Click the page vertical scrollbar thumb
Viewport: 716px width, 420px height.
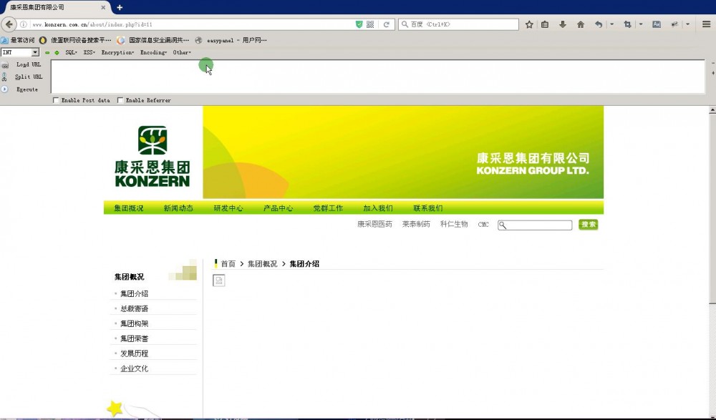(x=712, y=209)
